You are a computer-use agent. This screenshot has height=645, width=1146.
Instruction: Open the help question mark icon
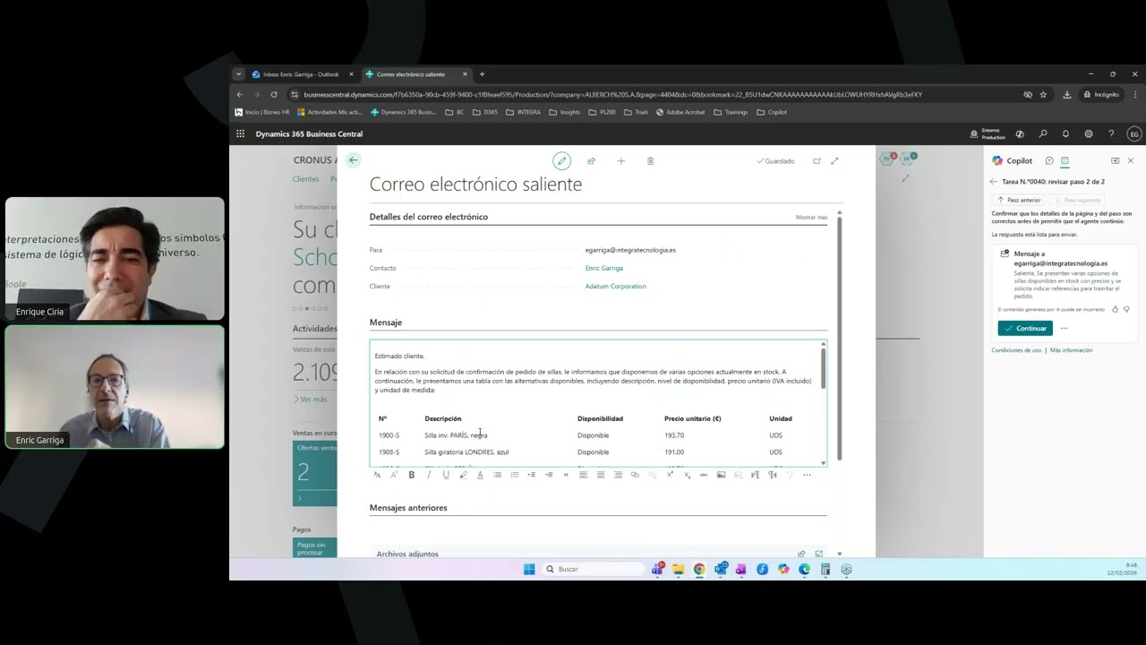(1111, 134)
